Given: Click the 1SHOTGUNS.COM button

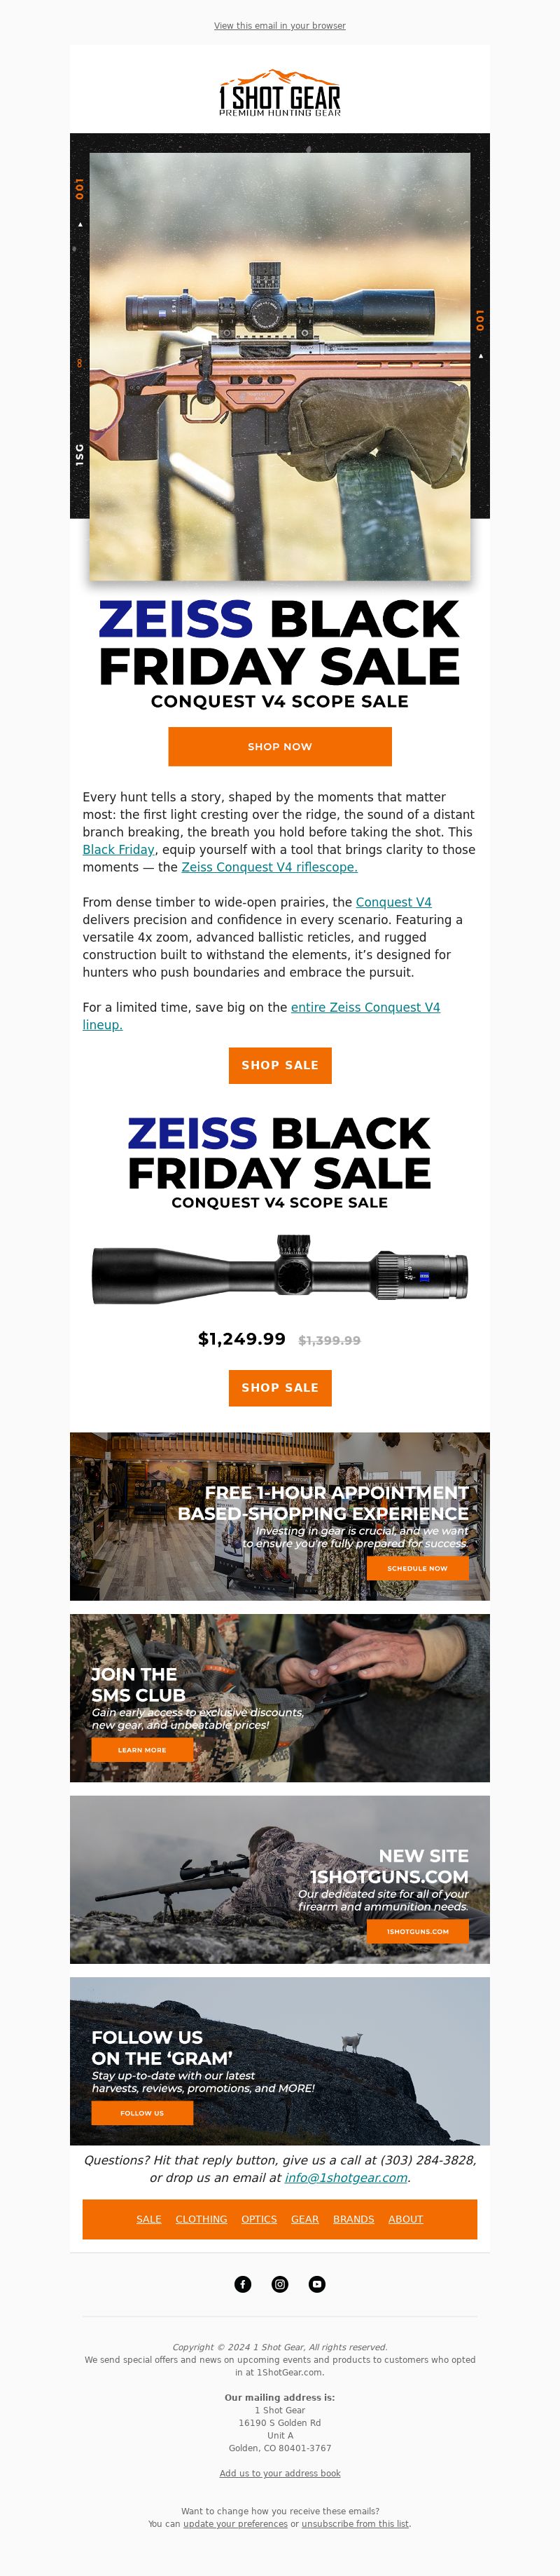Looking at the screenshot, I should 417,1931.
